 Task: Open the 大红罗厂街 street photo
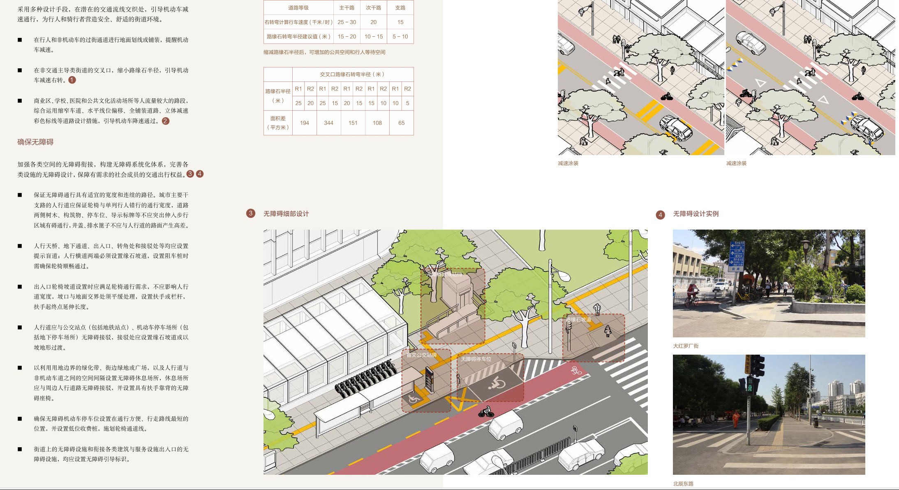pyautogui.click(x=768, y=283)
